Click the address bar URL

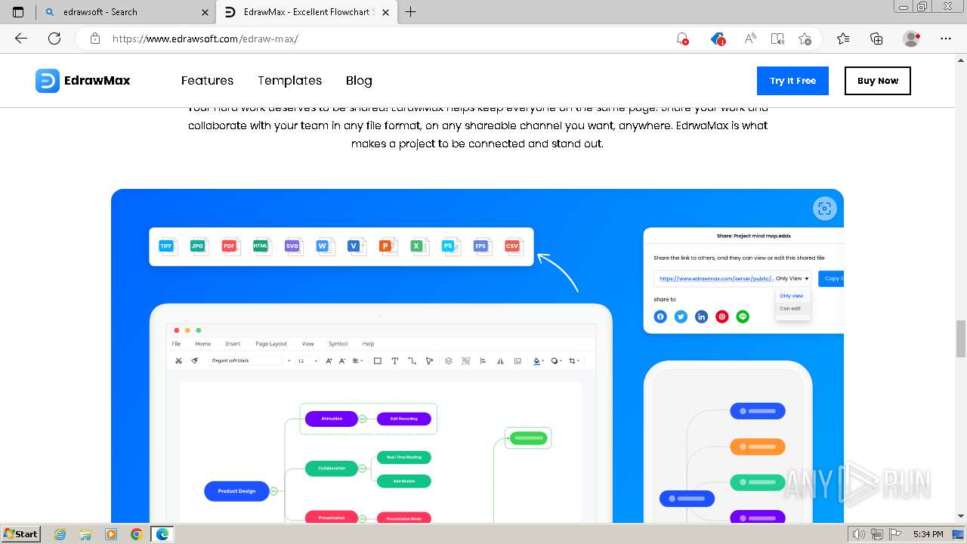coord(205,39)
